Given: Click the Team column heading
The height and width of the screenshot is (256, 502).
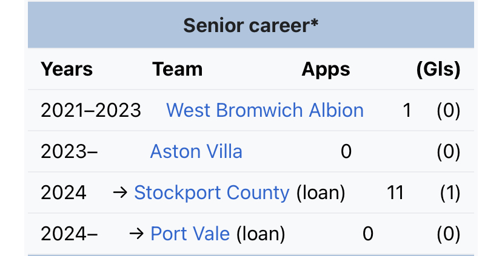Looking at the screenshot, I should [x=178, y=69].
